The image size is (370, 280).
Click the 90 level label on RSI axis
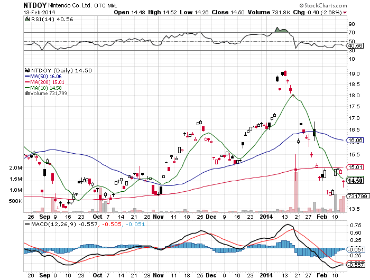pyautogui.click(x=351, y=24)
